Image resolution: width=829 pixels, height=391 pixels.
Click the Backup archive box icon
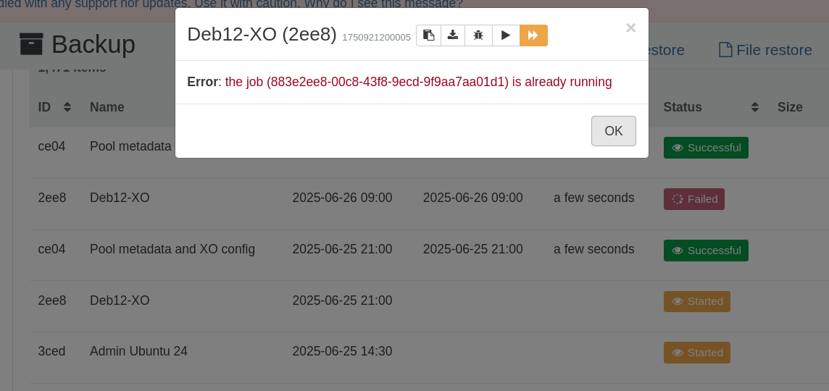pos(31,44)
